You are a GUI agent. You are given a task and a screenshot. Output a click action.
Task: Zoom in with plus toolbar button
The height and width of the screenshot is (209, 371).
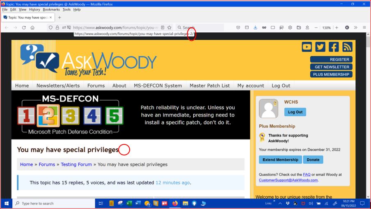(x=337, y=27)
